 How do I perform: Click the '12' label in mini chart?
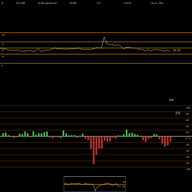click(x=124, y=187)
